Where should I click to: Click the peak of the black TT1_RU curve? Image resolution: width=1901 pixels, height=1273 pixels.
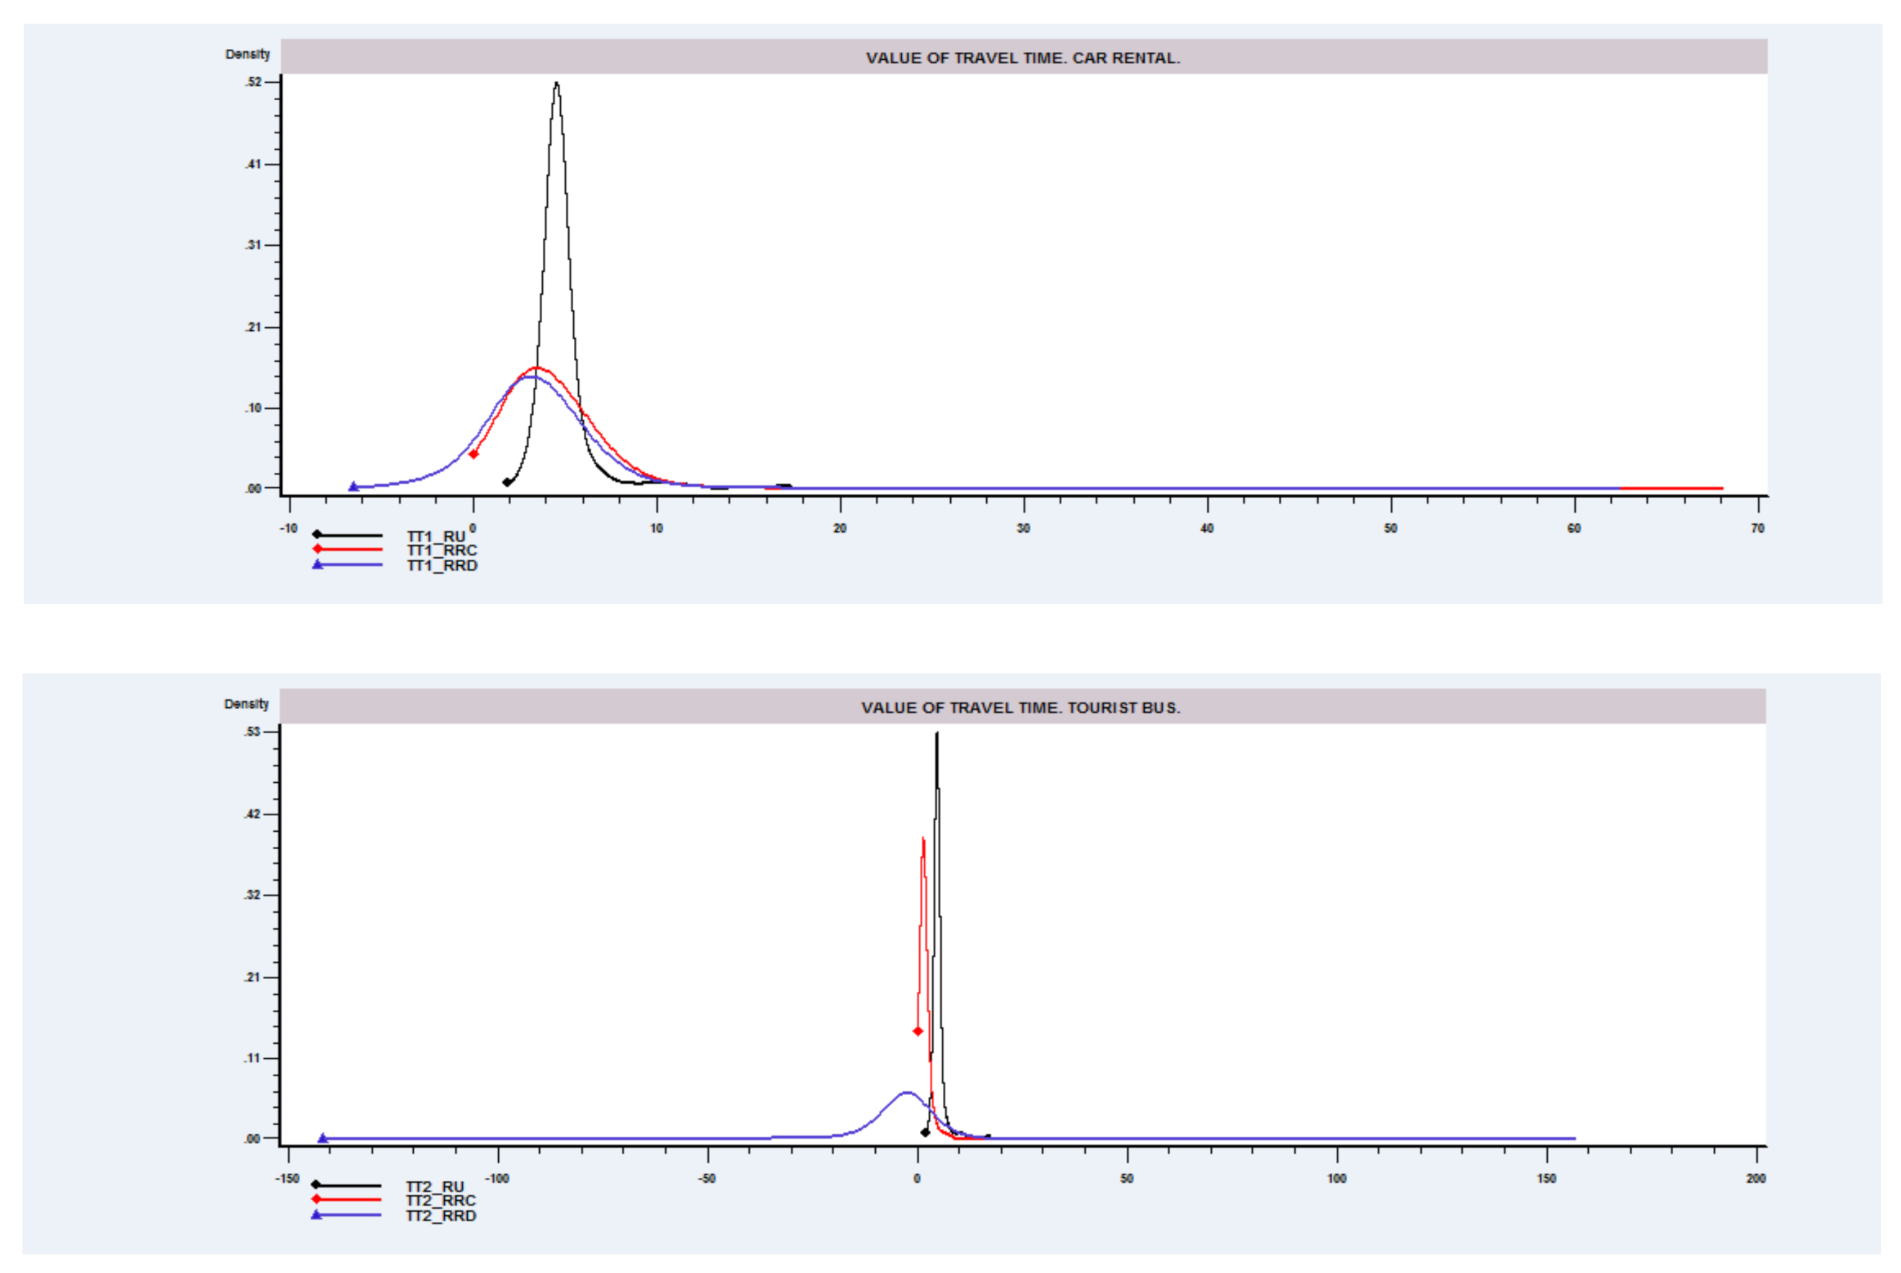click(556, 84)
